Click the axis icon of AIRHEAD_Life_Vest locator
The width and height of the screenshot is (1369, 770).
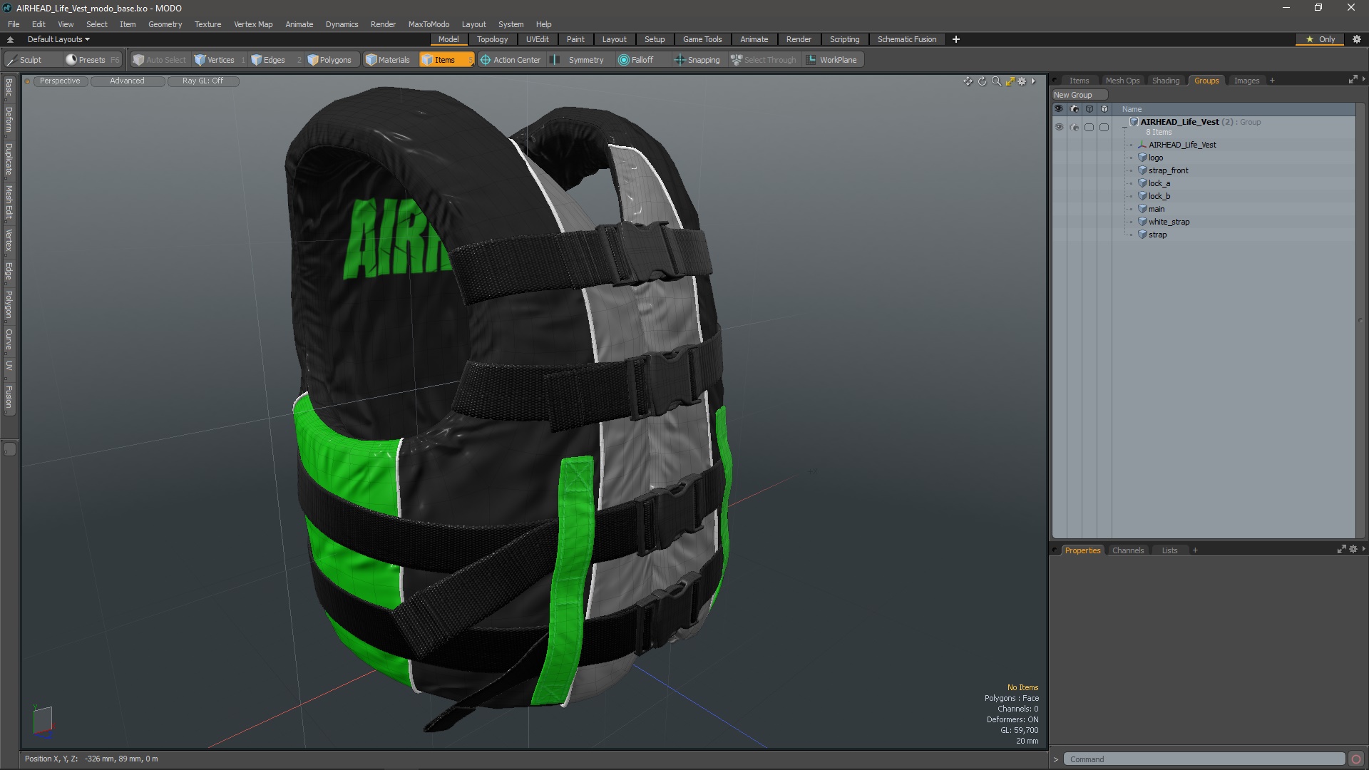tap(1142, 145)
